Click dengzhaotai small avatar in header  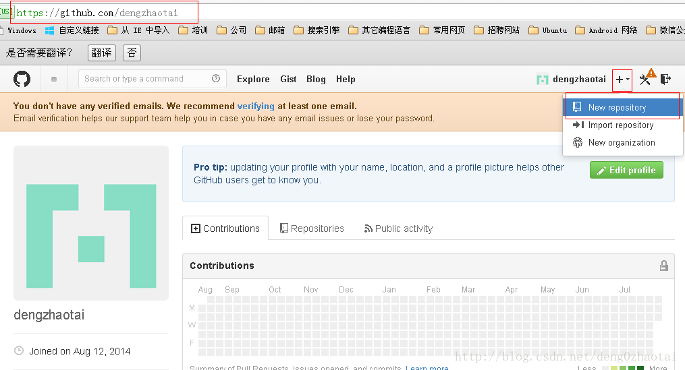[542, 80]
